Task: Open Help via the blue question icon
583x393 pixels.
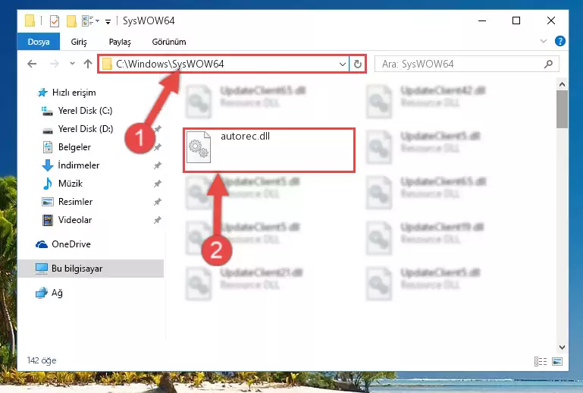Action: click(559, 41)
